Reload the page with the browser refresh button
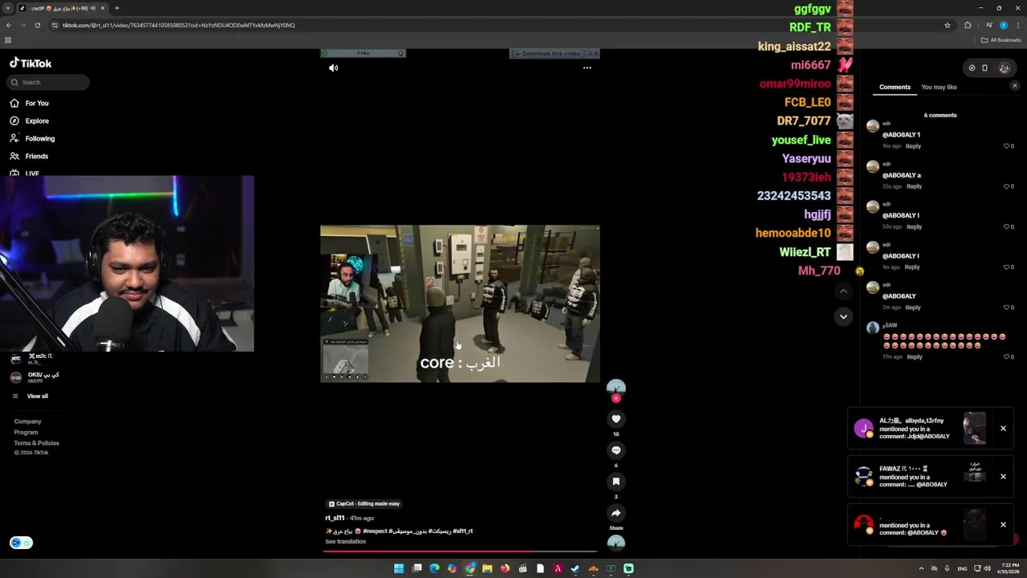The height and width of the screenshot is (578, 1027). point(37,25)
